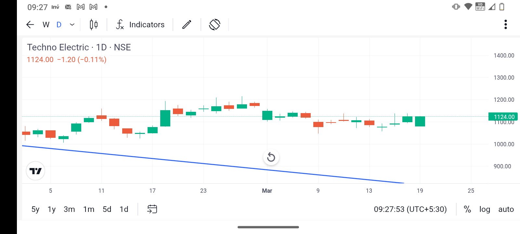Open the go-to-date calendar icon
Image resolution: width=520 pixels, height=234 pixels.
[152, 209]
